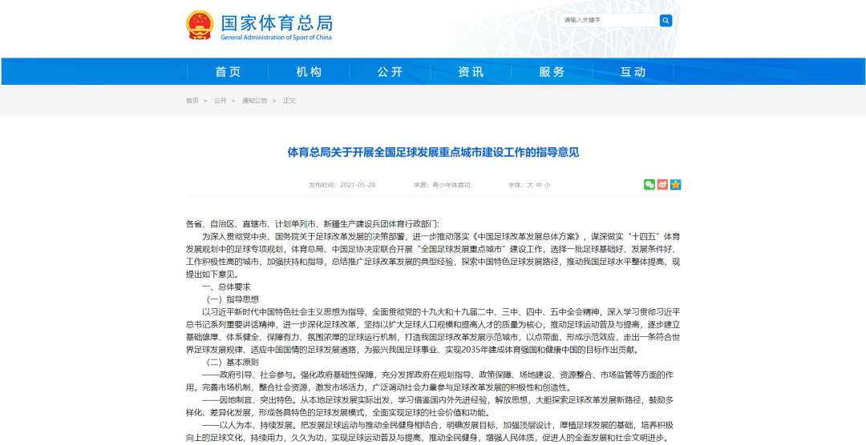866x445 pixels.
Task: Go to 首页 in breadcrumb
Action: pyautogui.click(x=192, y=101)
